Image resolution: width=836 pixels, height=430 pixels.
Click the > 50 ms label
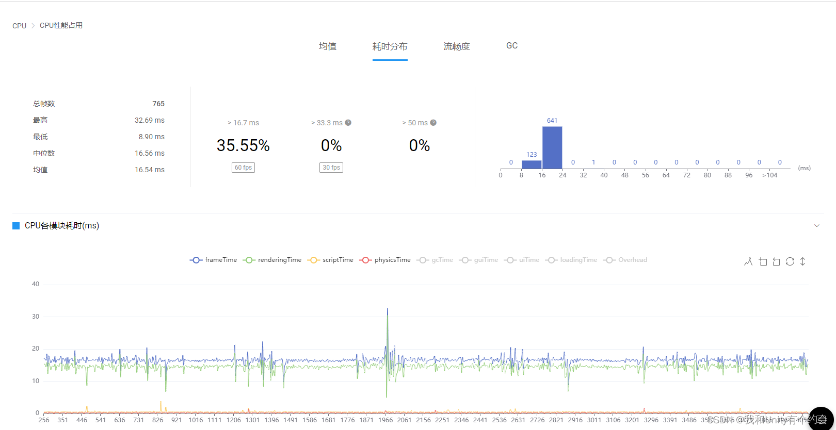tap(415, 123)
